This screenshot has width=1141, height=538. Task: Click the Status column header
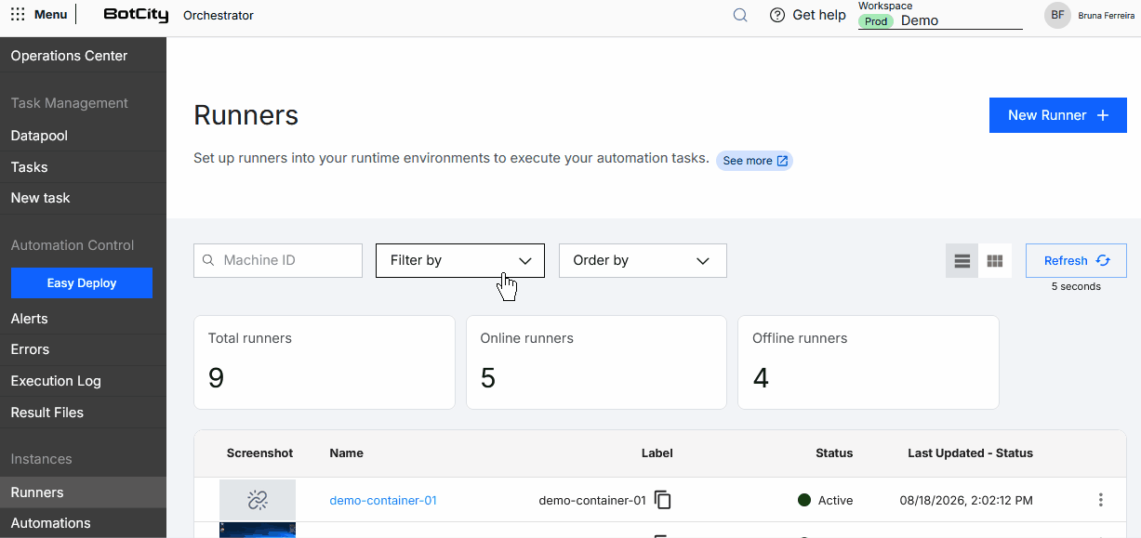tap(834, 453)
